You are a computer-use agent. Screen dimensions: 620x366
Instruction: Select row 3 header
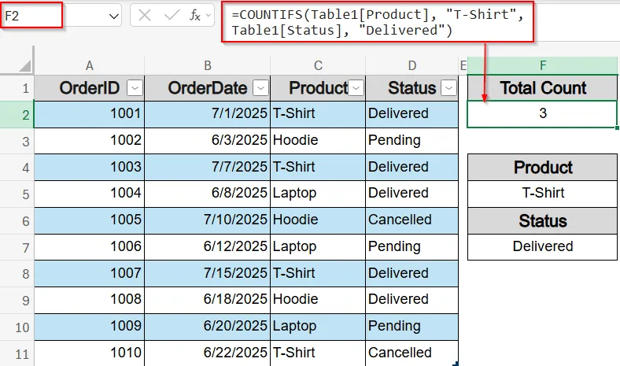(17, 141)
